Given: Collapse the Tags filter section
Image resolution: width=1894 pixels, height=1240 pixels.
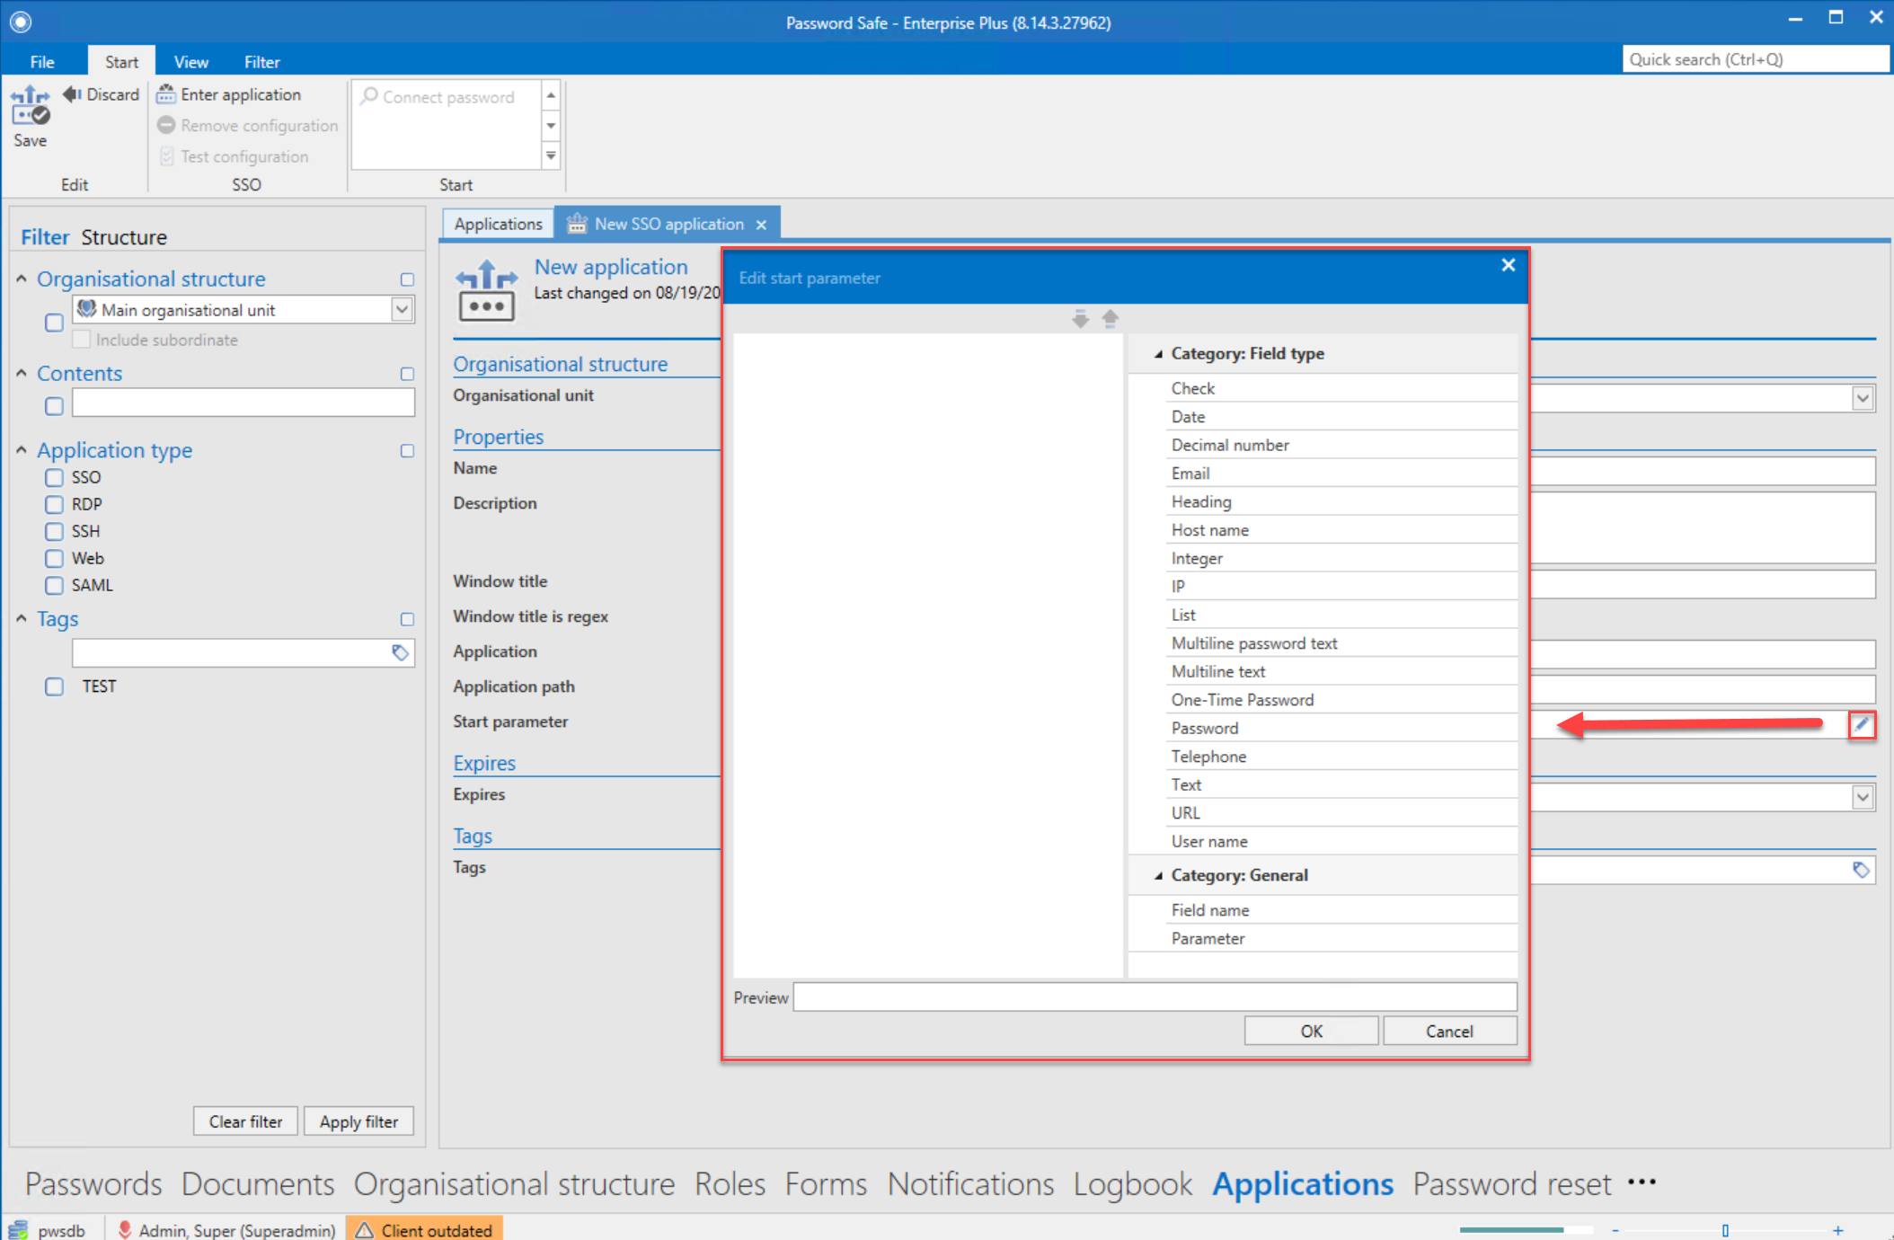Looking at the screenshot, I should [22, 618].
